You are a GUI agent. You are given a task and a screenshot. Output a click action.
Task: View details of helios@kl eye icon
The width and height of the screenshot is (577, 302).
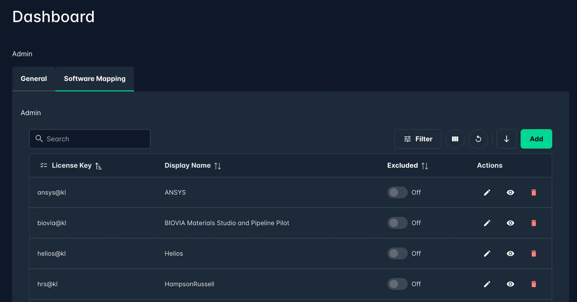point(510,253)
